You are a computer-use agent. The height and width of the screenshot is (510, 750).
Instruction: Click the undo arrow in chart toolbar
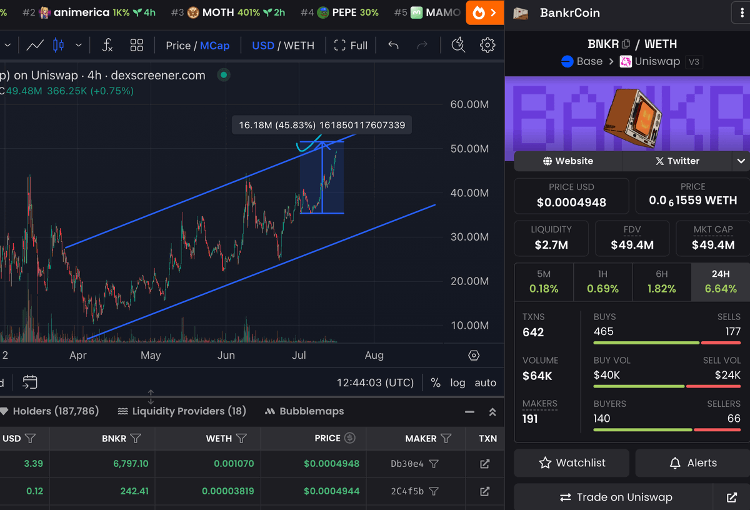[x=393, y=45]
